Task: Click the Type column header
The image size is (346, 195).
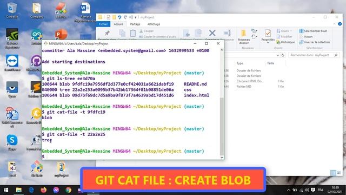Action: pyautogui.click(x=240, y=63)
